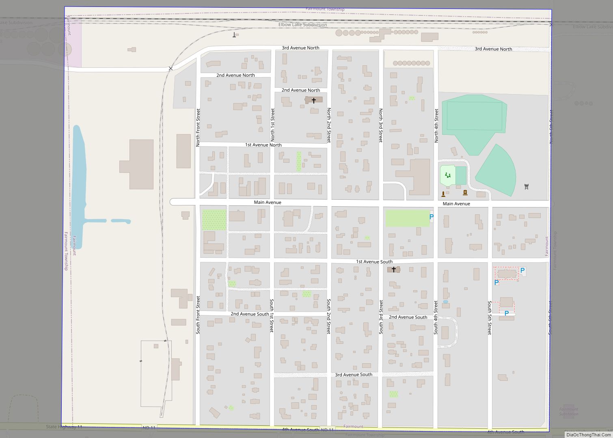
Task: Click the 'South 3rd Street' label
Action: coord(381,317)
